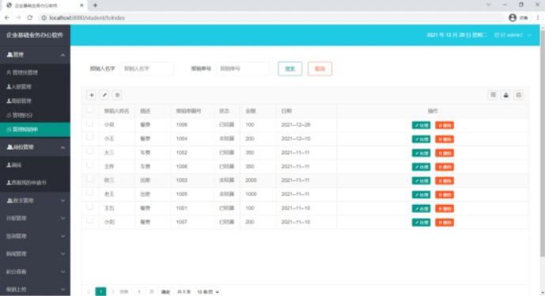Click the add (plus) toolbar icon
The height and width of the screenshot is (296, 545).
(92, 95)
